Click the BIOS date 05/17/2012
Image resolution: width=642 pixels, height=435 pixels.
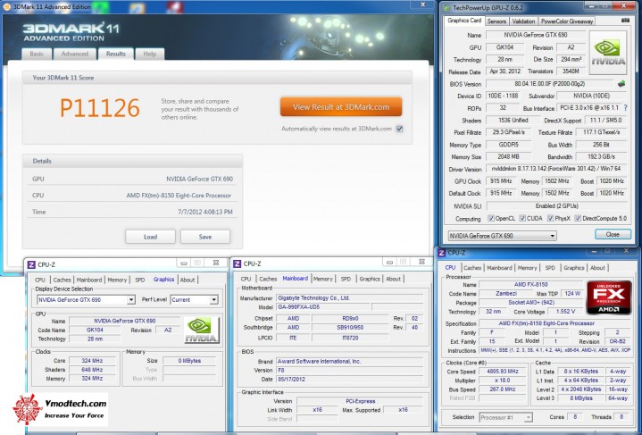[350, 380]
